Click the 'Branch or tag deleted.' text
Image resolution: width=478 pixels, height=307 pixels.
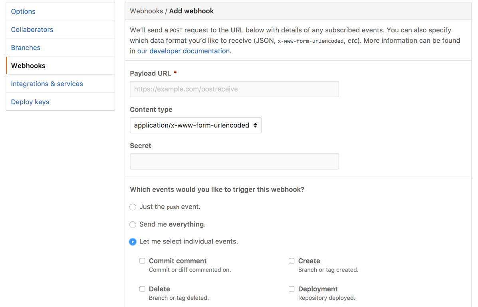click(x=179, y=298)
